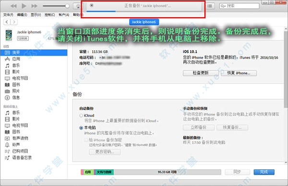
Task: Open the 文件(F) file menu
Action: pyautogui.click(x=8, y=15)
